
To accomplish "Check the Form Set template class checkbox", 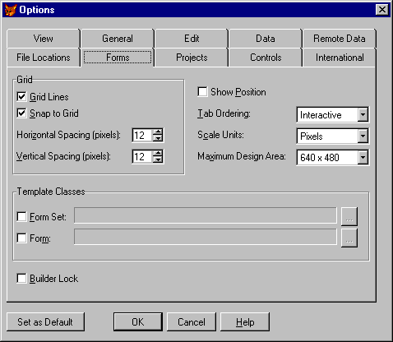I will 21,217.
